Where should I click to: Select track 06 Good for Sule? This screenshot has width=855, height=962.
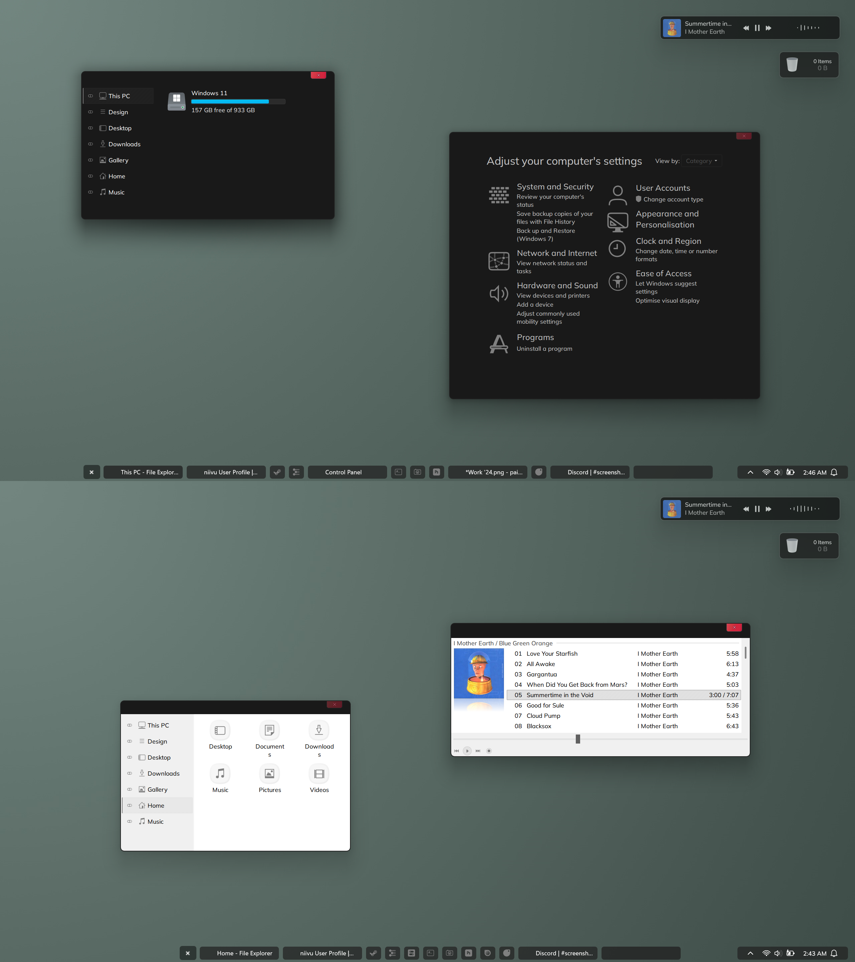point(545,705)
